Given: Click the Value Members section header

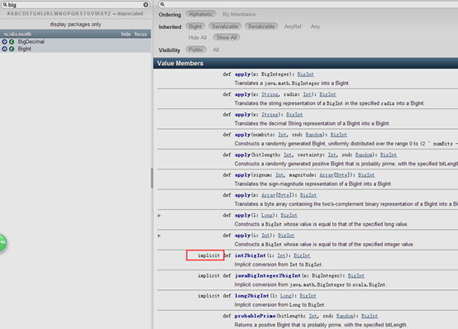Looking at the screenshot, I should pos(306,64).
